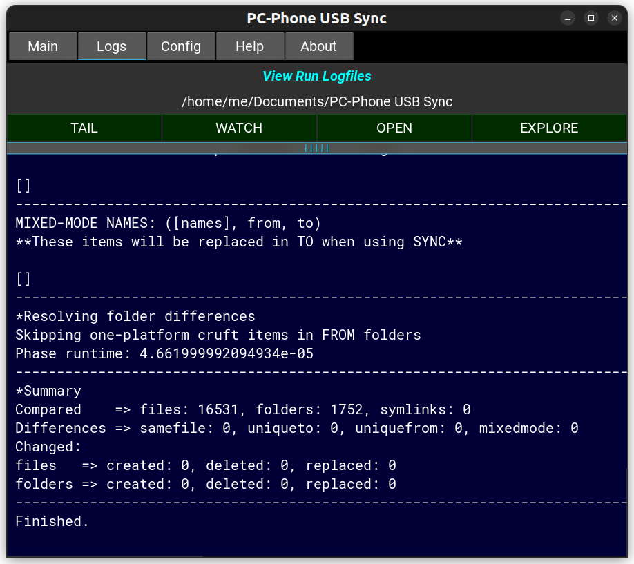Place cursor on the "Finished." log line

[52, 521]
